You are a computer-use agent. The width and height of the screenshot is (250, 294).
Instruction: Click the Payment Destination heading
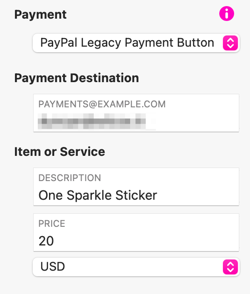(76, 78)
